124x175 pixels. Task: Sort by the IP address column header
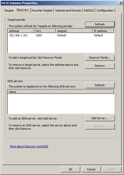coord(103,31)
